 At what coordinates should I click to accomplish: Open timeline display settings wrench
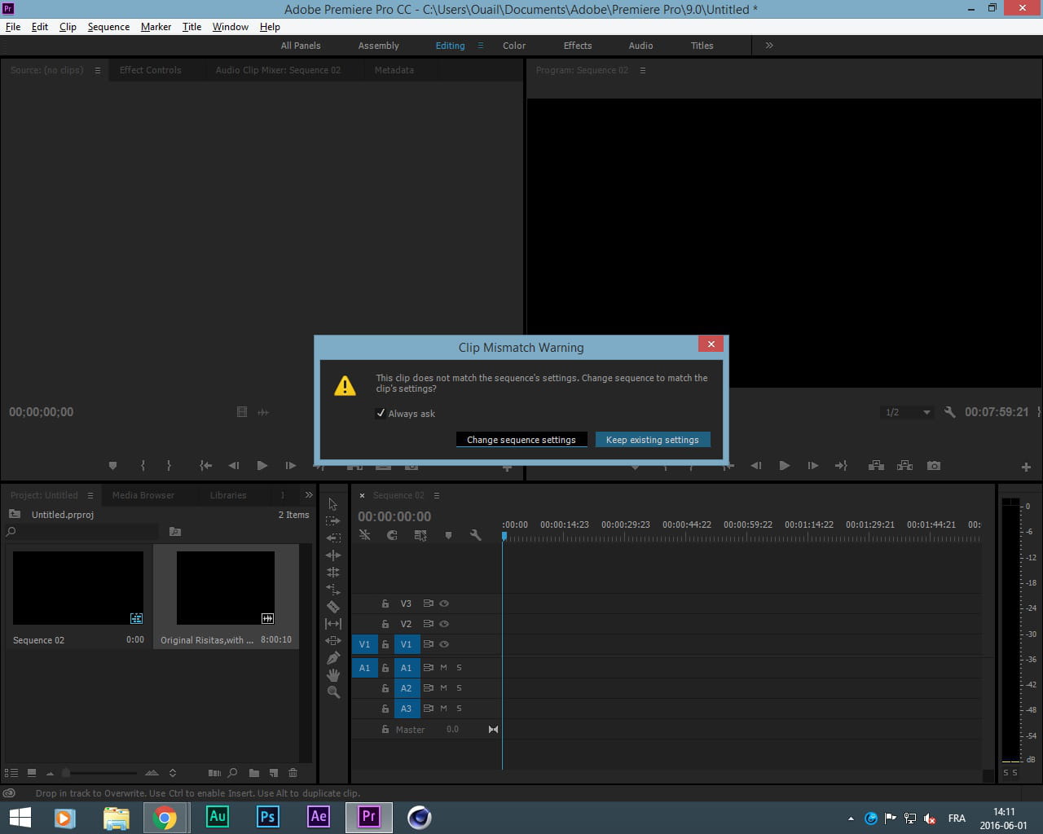(x=476, y=535)
